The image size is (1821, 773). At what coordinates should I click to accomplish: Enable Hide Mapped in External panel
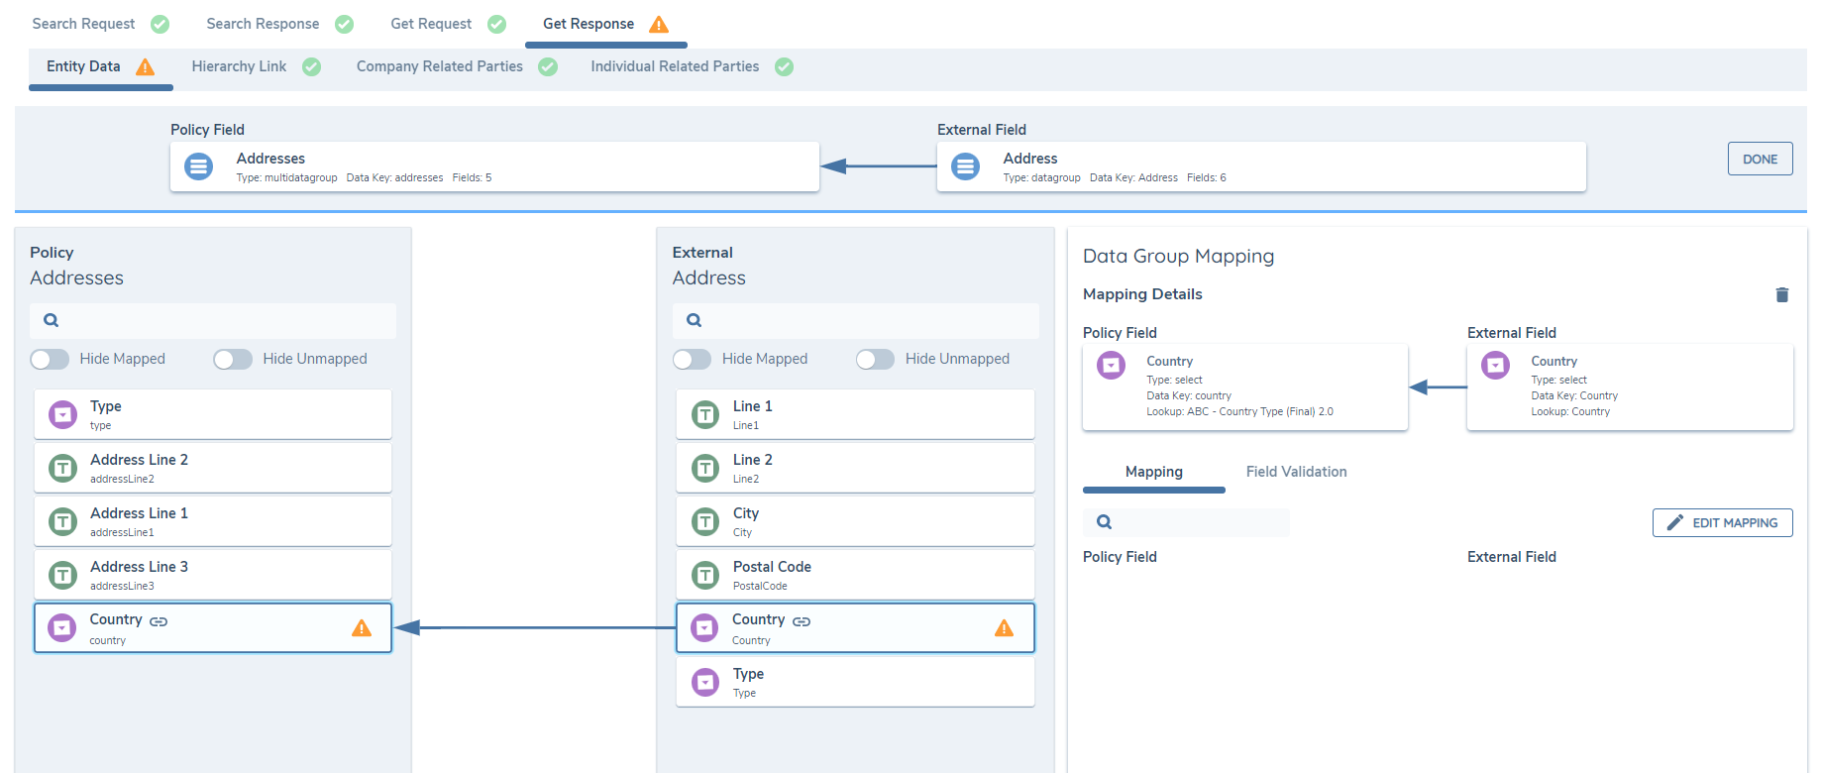point(692,359)
